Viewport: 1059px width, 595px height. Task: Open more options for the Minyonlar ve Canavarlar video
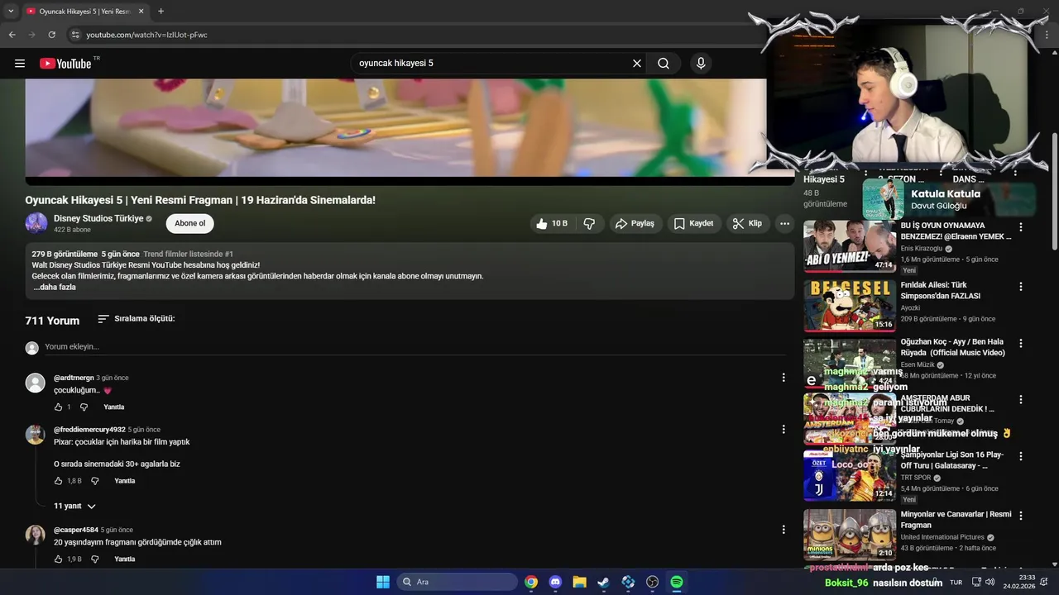click(x=1020, y=515)
